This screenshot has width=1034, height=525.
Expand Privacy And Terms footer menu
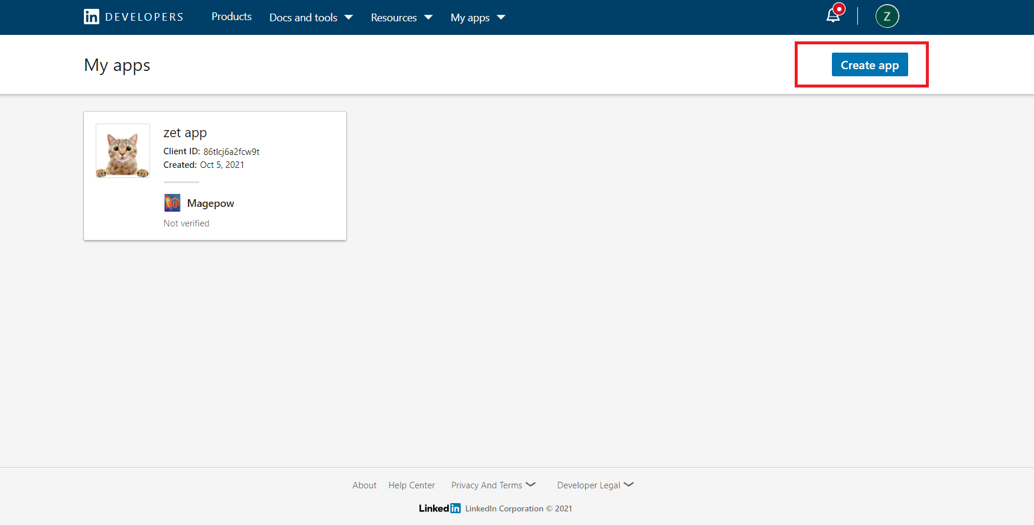coord(493,485)
